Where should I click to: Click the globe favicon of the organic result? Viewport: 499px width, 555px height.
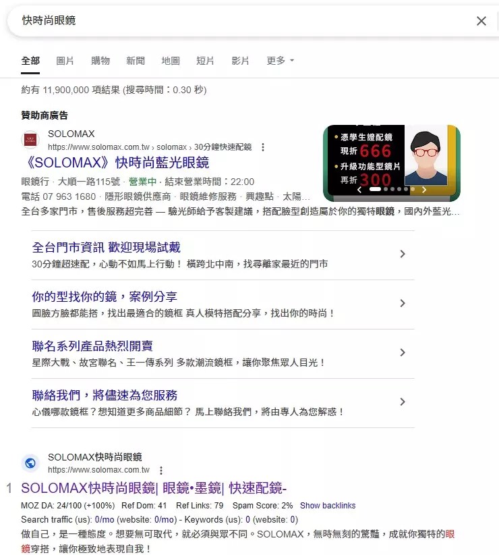coord(30,463)
